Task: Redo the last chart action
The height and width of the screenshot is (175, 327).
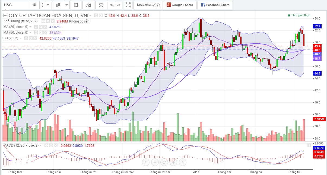Action: (x=119, y=5)
